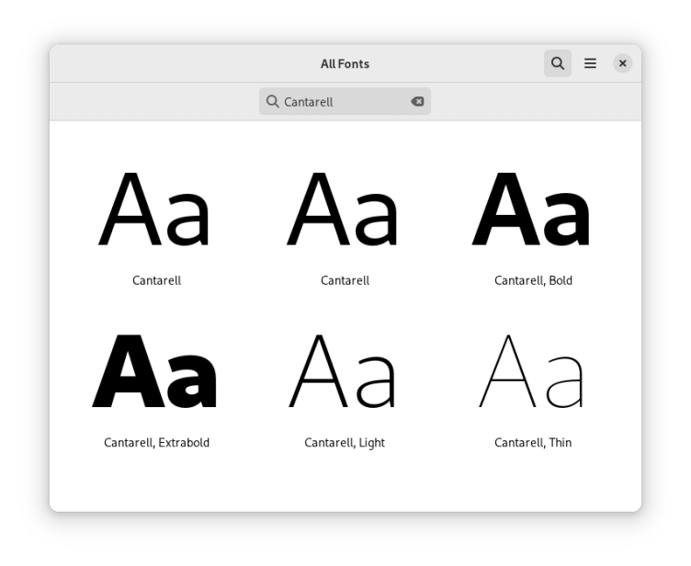Click the 'Cantarell' label above the Light preview
The width and height of the screenshot is (691, 566).
[345, 280]
